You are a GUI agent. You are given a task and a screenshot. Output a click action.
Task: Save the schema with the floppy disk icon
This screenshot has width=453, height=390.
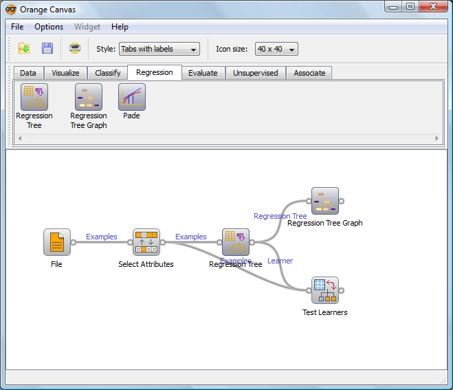[x=47, y=48]
